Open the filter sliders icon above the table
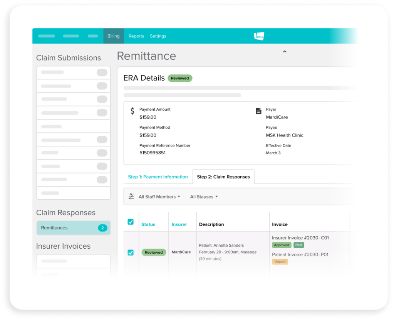The width and height of the screenshot is (394, 320). coord(131,196)
